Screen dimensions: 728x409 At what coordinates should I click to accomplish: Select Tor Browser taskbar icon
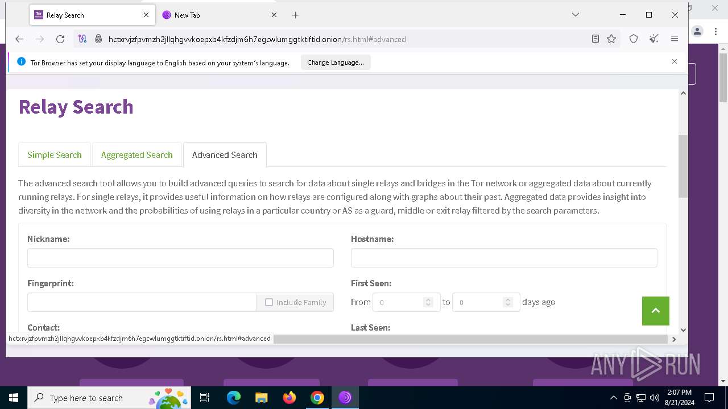(x=345, y=398)
